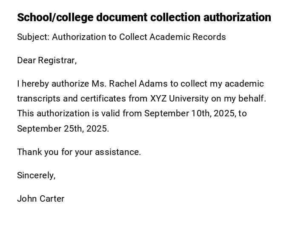Click the document title heading
The image size is (298, 225).
(x=144, y=17)
